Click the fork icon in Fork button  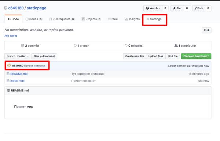click(x=195, y=8)
